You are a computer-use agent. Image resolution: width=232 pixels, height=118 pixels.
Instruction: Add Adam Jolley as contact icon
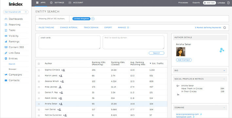60,98
